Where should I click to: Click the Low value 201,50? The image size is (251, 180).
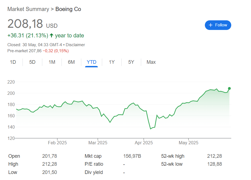click(x=50, y=172)
